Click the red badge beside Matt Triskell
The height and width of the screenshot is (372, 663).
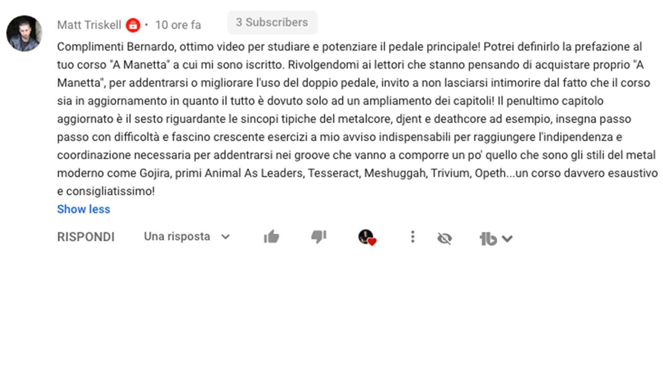(x=133, y=25)
